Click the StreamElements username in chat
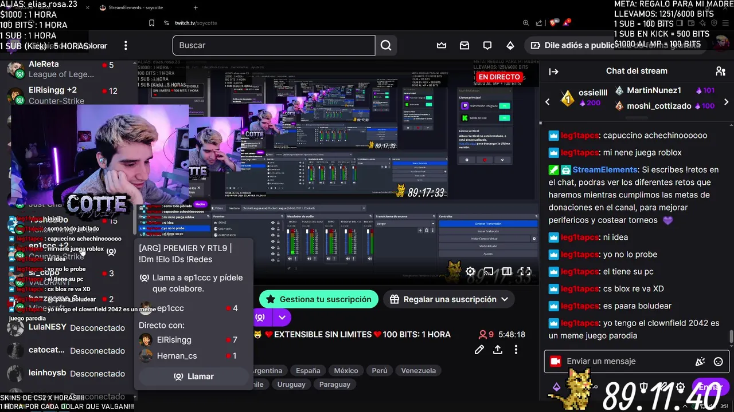The height and width of the screenshot is (412, 734). (605, 170)
